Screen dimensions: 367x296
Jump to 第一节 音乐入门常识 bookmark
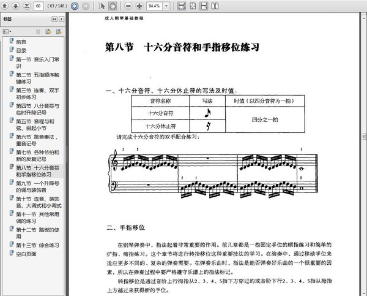38,63
